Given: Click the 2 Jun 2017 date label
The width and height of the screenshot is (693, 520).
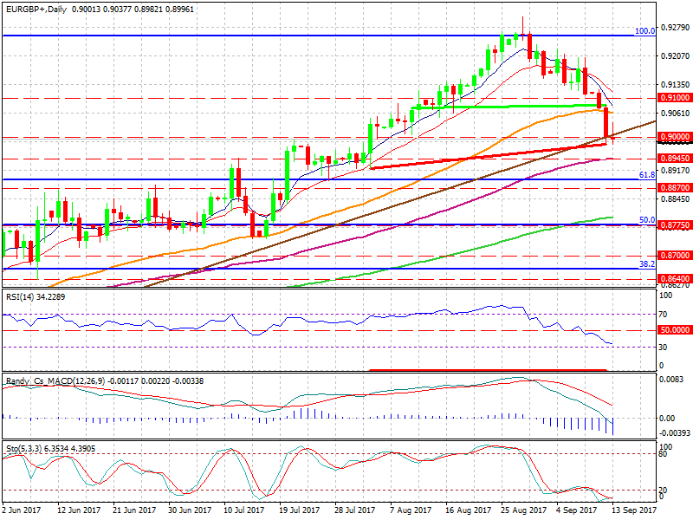Looking at the screenshot, I should coord(23,512).
